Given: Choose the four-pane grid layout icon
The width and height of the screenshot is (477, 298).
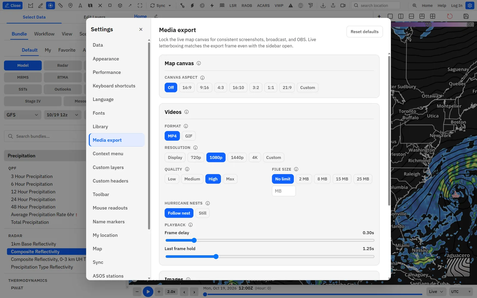Looking at the screenshot, I should tap(433, 16).
